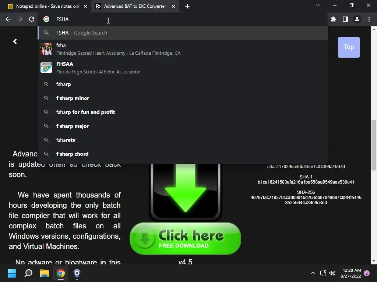Switch to Notepad online tab

click(x=45, y=6)
